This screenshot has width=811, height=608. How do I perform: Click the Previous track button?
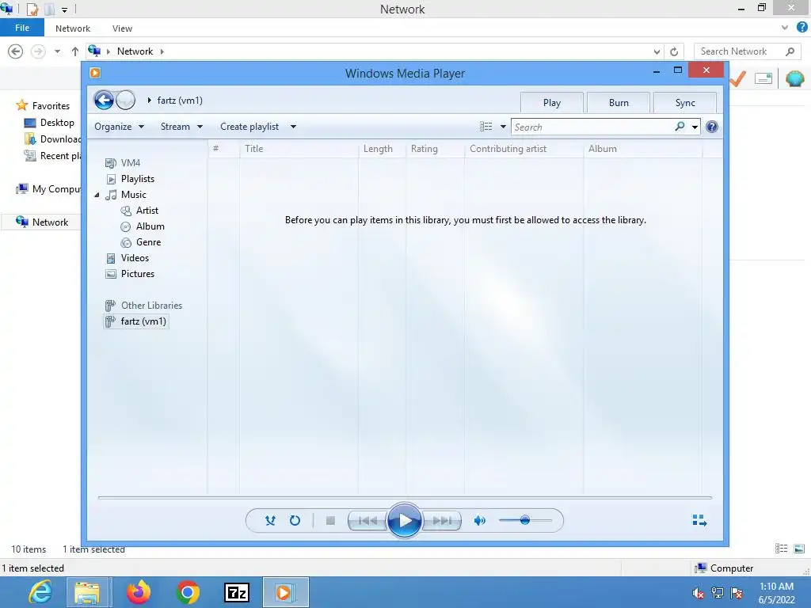point(367,521)
